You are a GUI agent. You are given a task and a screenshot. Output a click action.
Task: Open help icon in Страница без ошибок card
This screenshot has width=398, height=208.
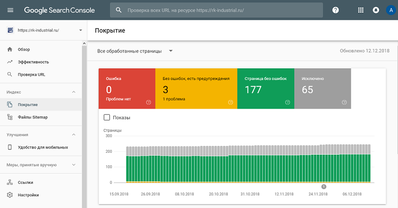(x=288, y=102)
